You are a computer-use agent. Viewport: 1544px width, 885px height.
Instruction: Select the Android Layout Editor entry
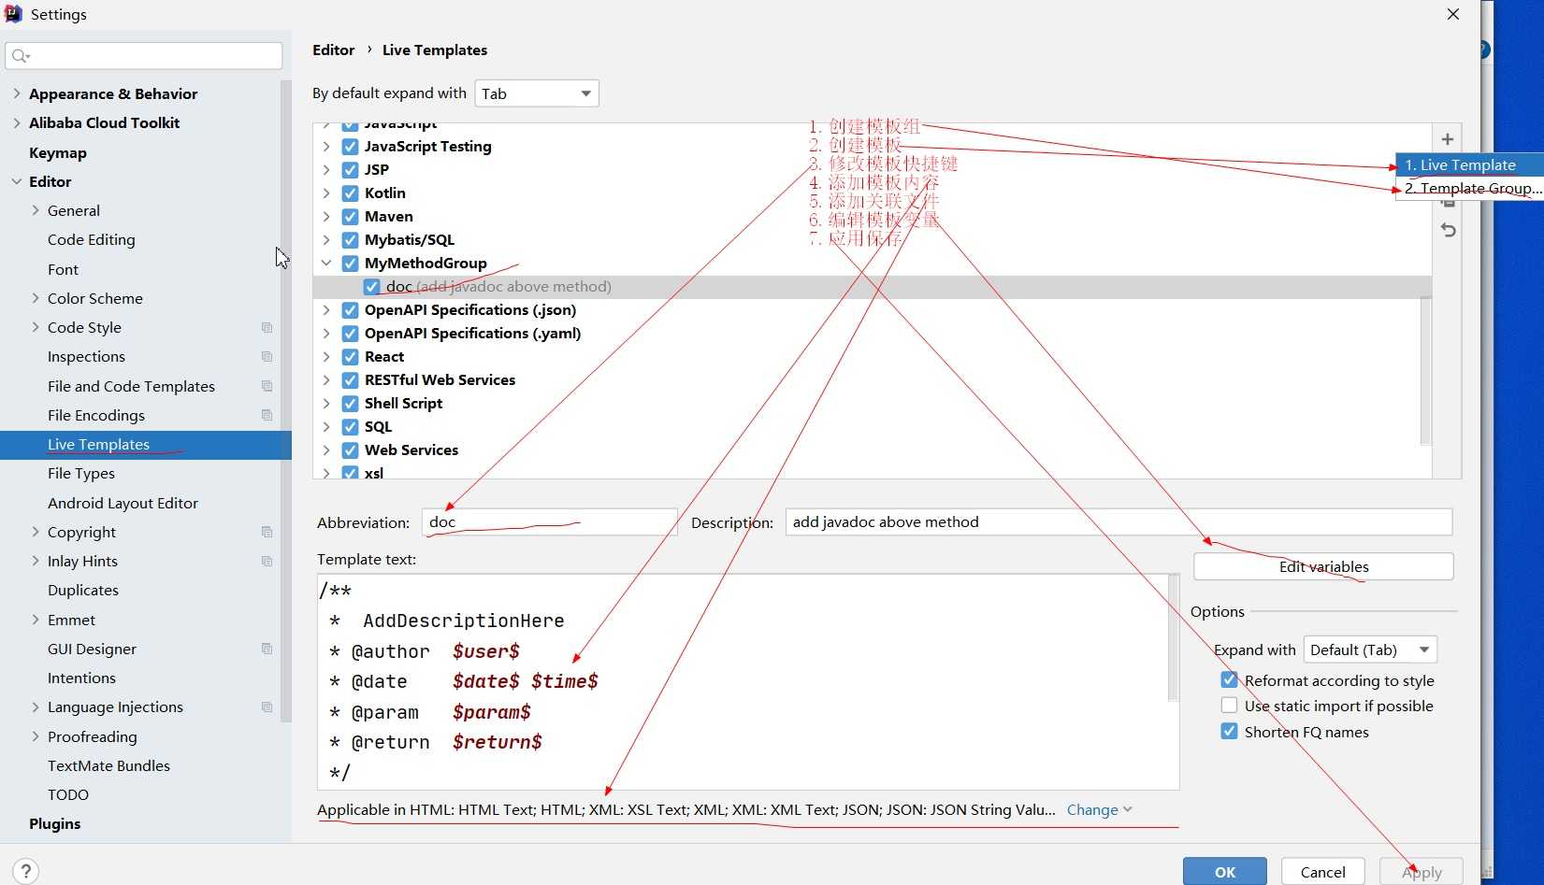pos(123,503)
